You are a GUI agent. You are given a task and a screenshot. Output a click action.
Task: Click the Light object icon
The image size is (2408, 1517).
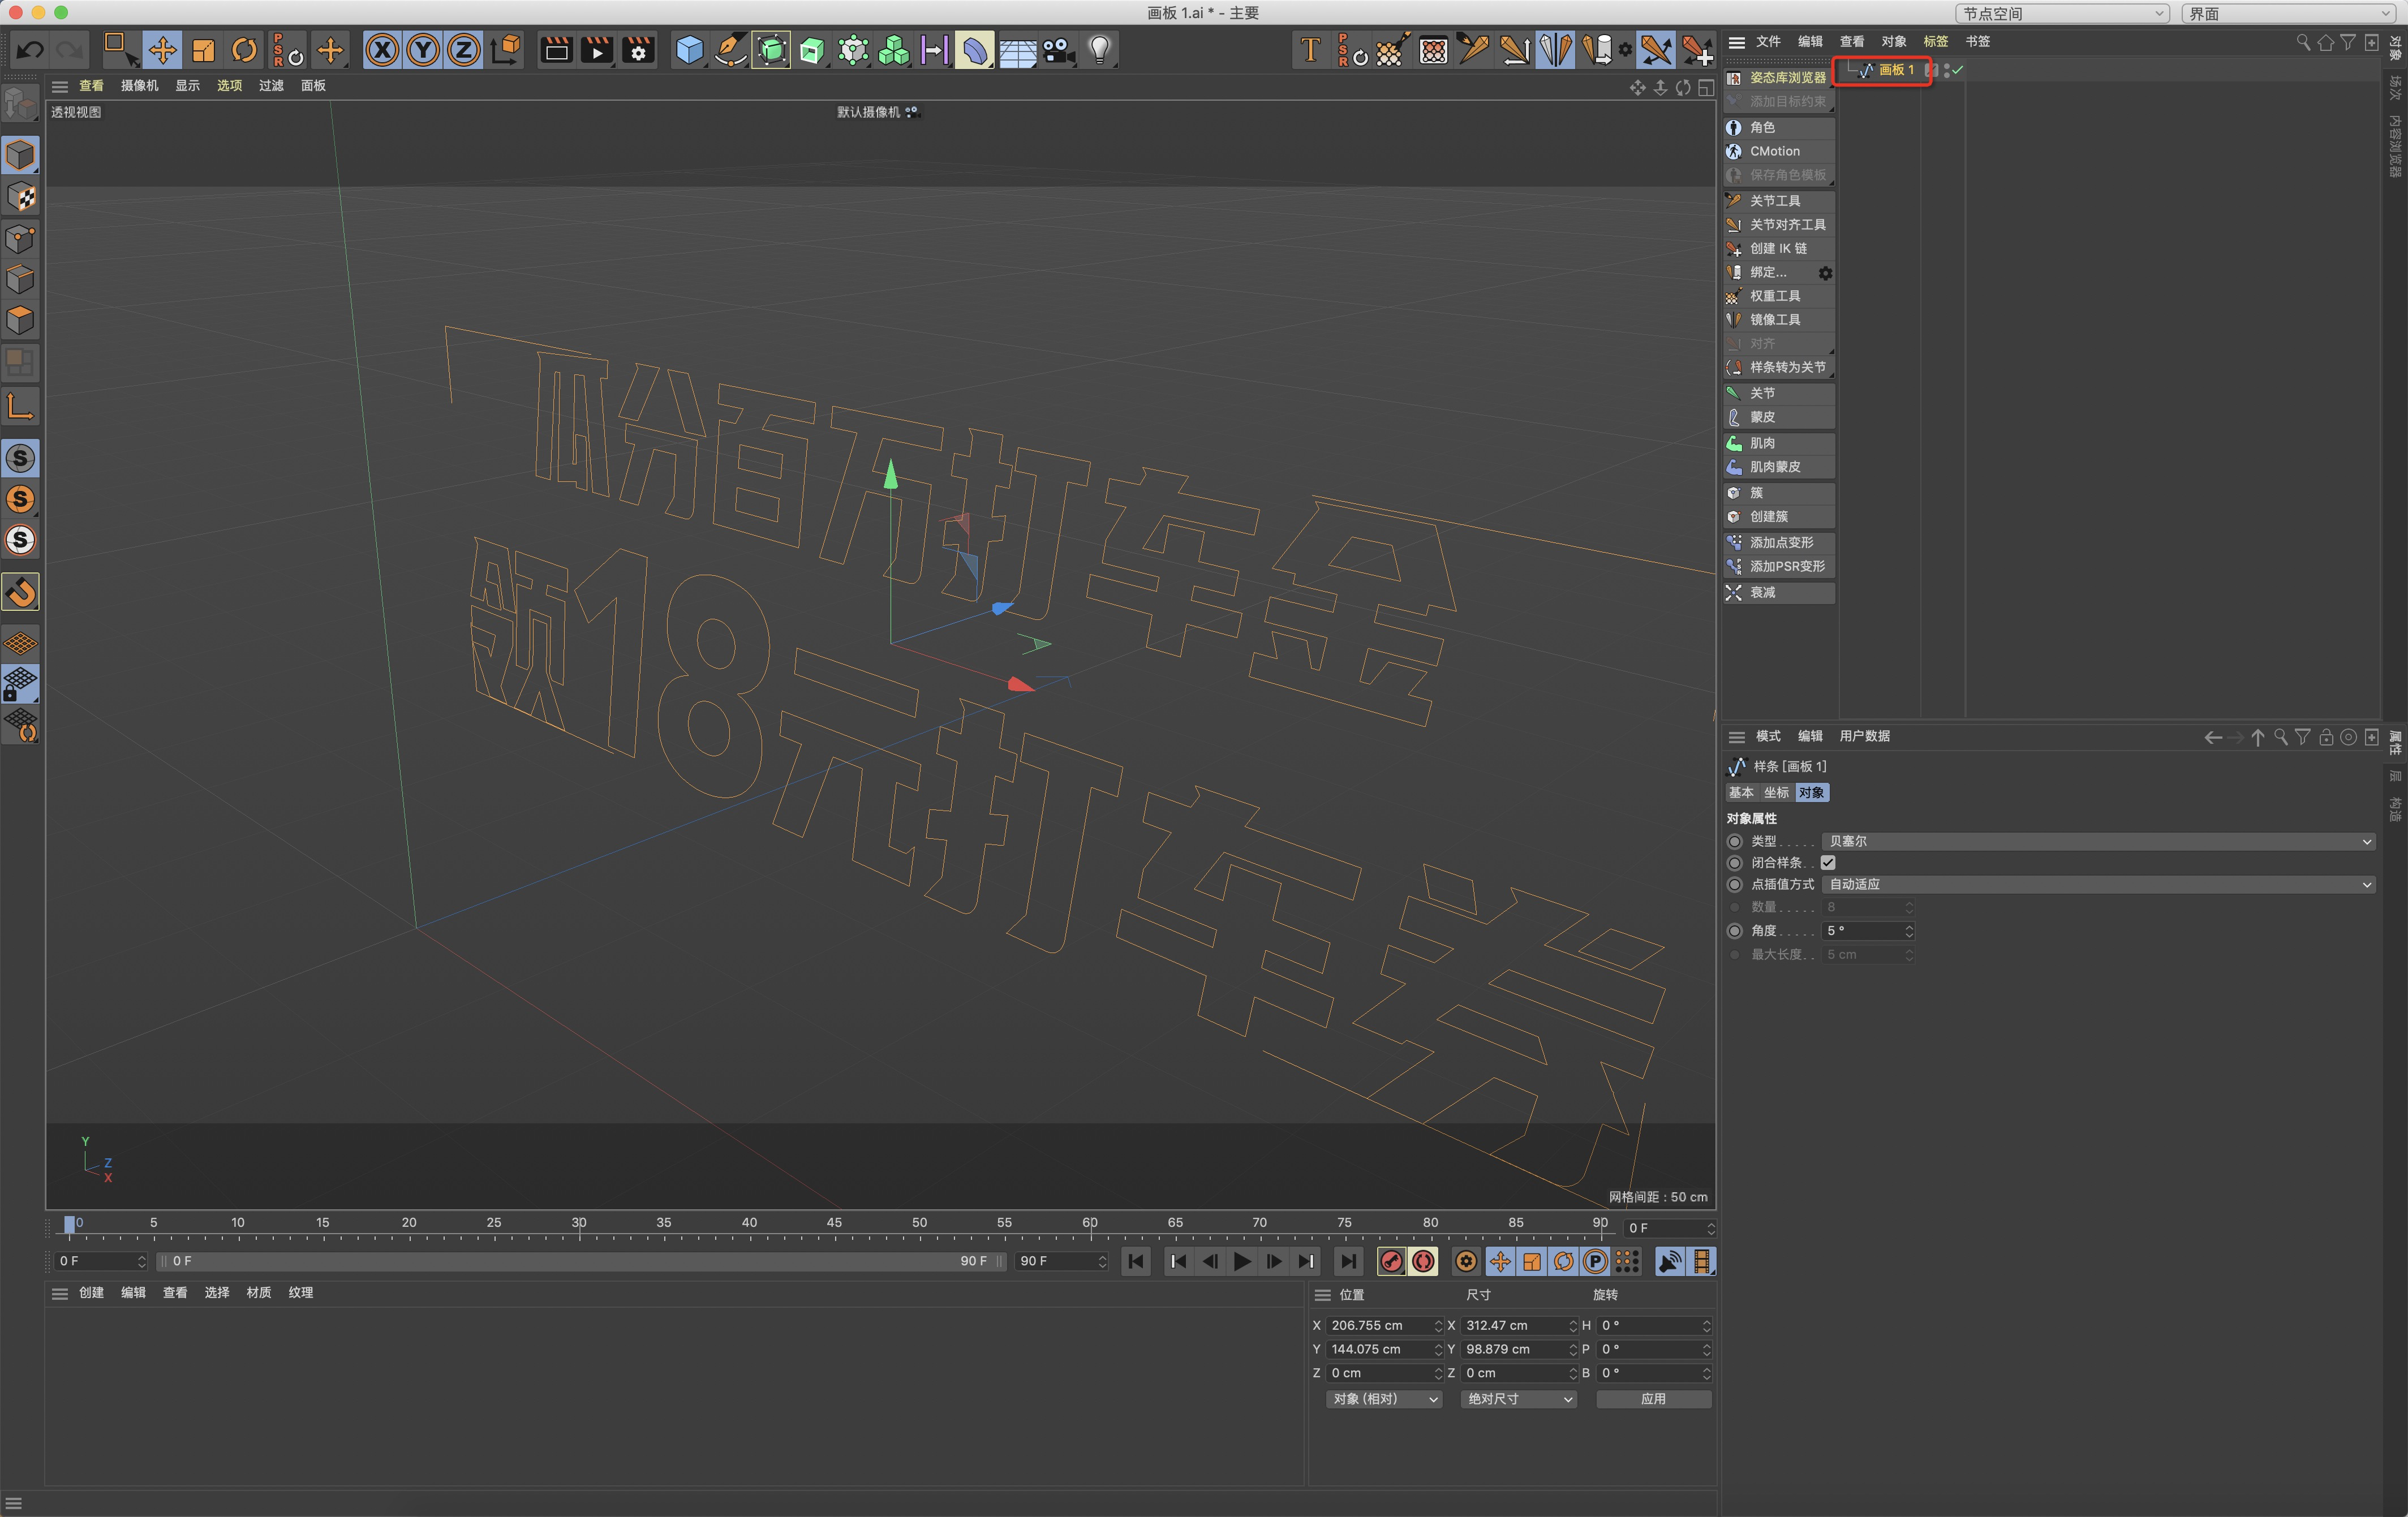tap(1100, 49)
